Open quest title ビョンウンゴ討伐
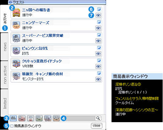Viewport: 163px width, 130px height. 35,48
